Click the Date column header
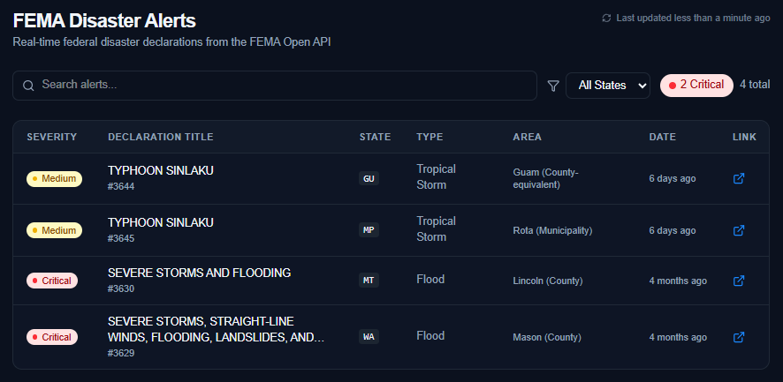This screenshot has width=783, height=382. (x=662, y=137)
